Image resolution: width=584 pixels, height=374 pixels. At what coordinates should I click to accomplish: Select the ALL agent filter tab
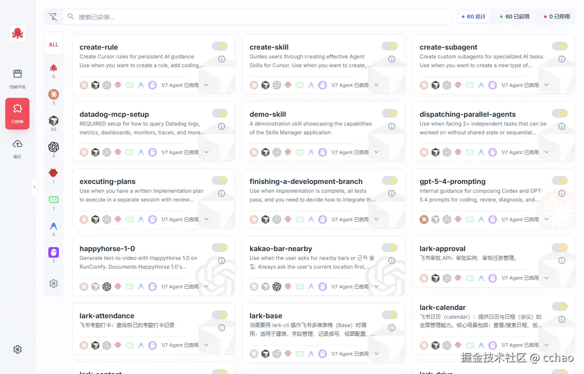(x=54, y=44)
